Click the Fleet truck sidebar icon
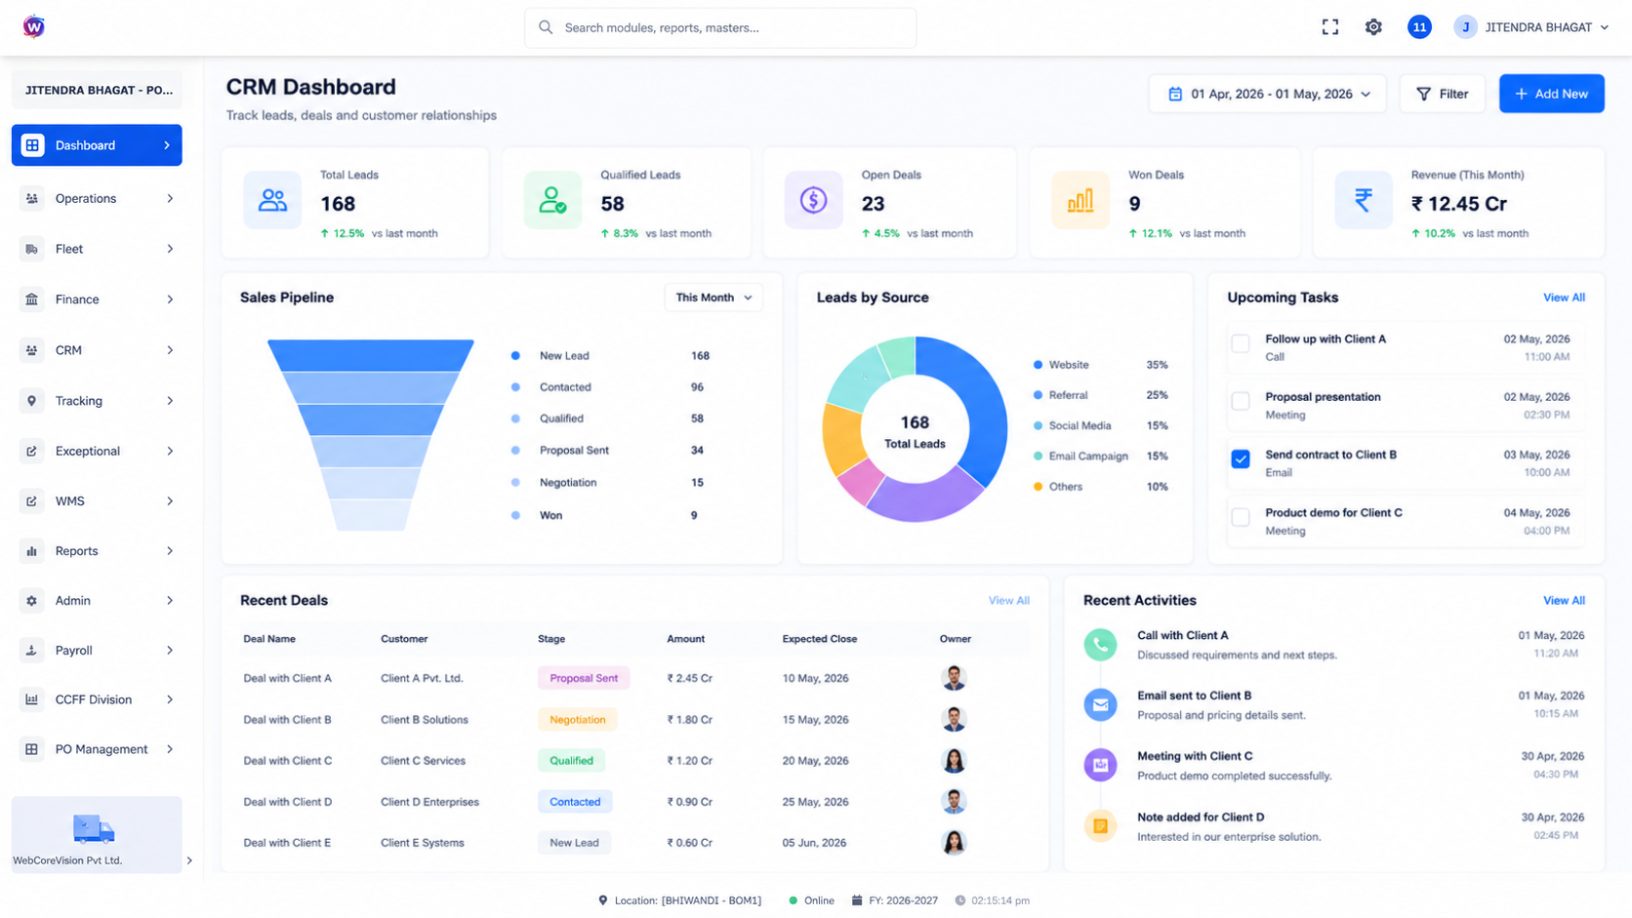 pos(32,249)
